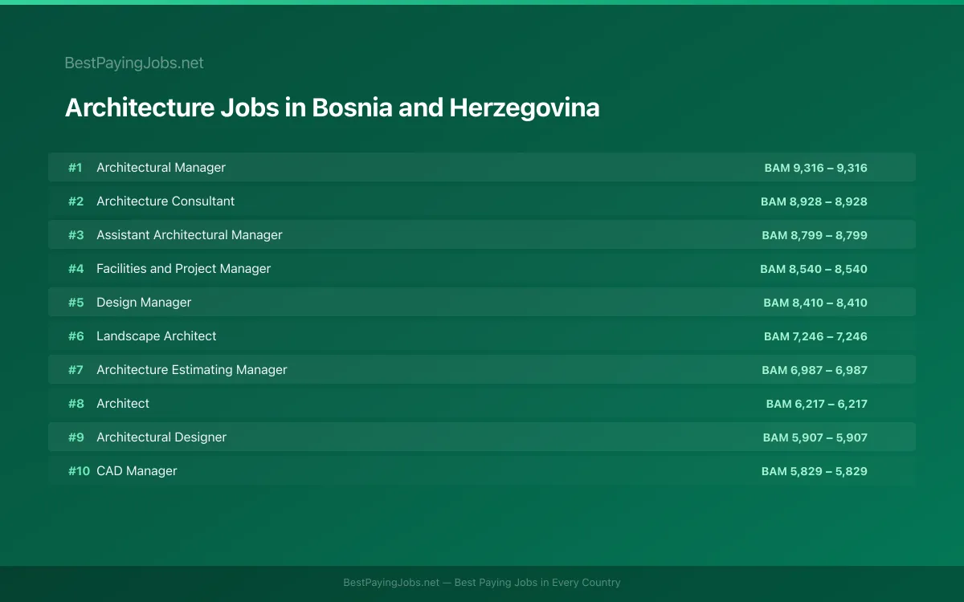The height and width of the screenshot is (602, 964).
Task: Select the Architectural Manager job title
Action: pyautogui.click(x=161, y=168)
